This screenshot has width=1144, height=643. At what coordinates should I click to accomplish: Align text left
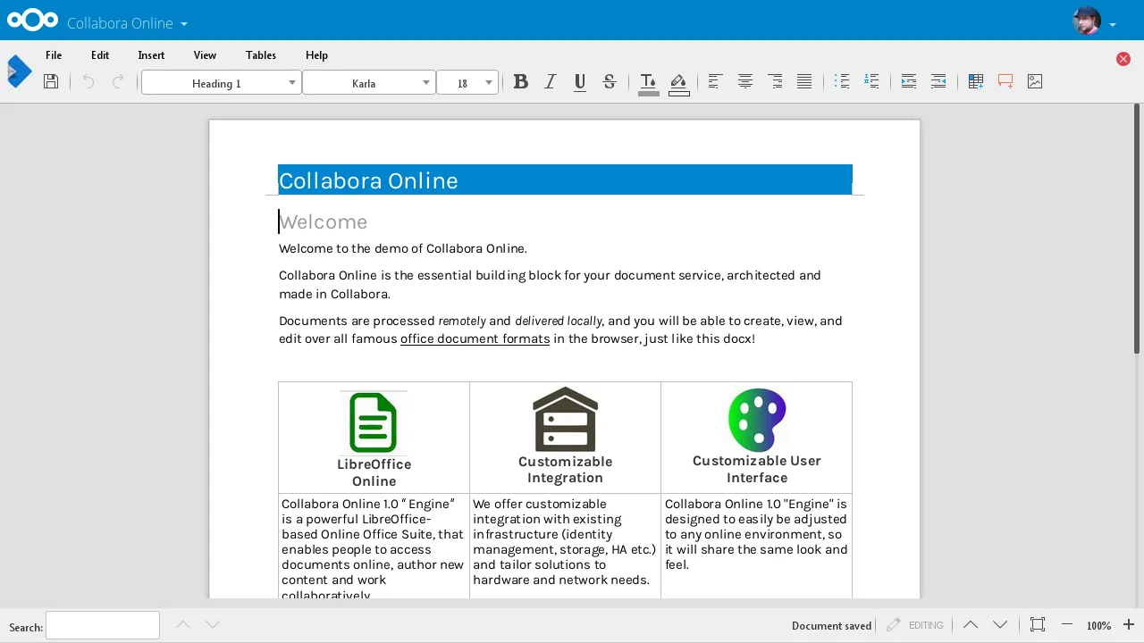(x=715, y=81)
